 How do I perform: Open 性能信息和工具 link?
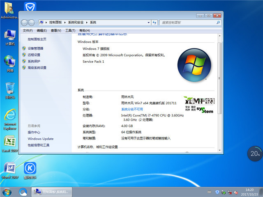click(x=38, y=145)
